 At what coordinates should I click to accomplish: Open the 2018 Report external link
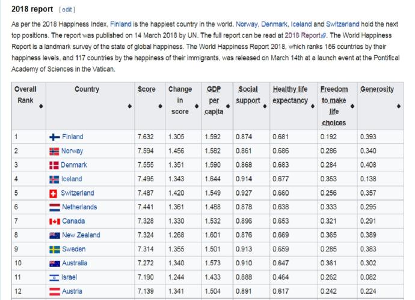pos(305,35)
